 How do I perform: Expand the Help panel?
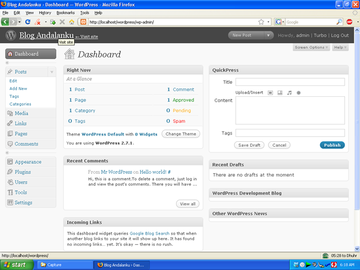(x=340, y=47)
